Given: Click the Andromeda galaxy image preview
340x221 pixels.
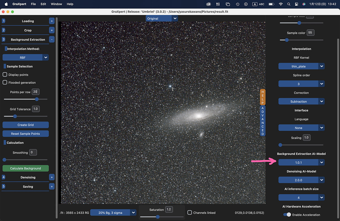Looking at the screenshot, I should pyautogui.click(x=163, y=113).
